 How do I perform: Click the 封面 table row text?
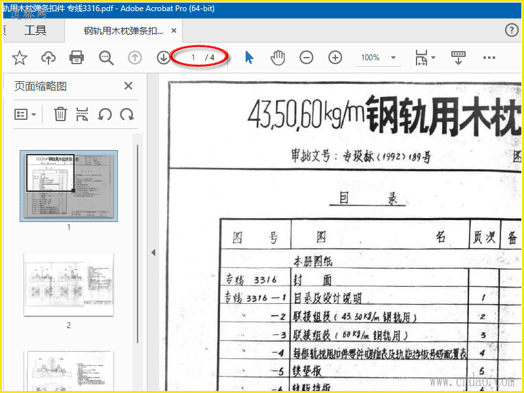coord(312,280)
